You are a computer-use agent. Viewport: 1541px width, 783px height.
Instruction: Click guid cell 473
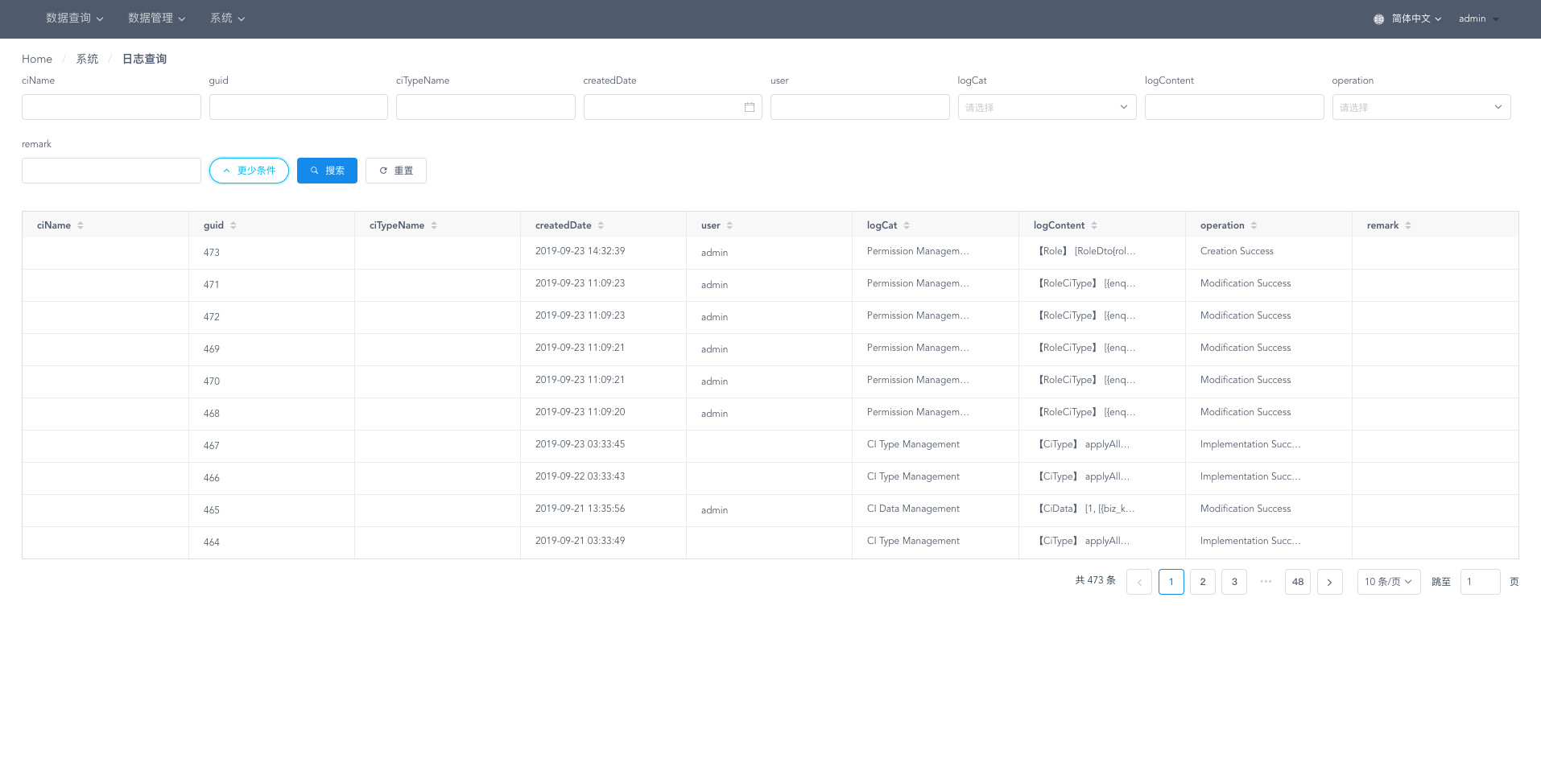pyautogui.click(x=212, y=253)
